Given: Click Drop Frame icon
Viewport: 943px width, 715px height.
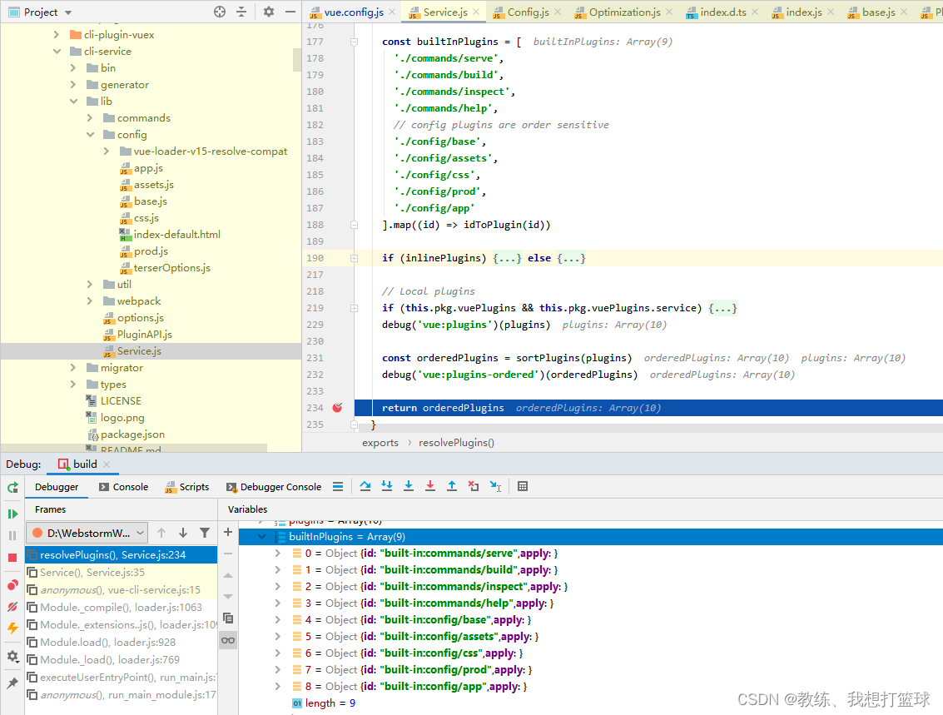Looking at the screenshot, I should [x=474, y=486].
